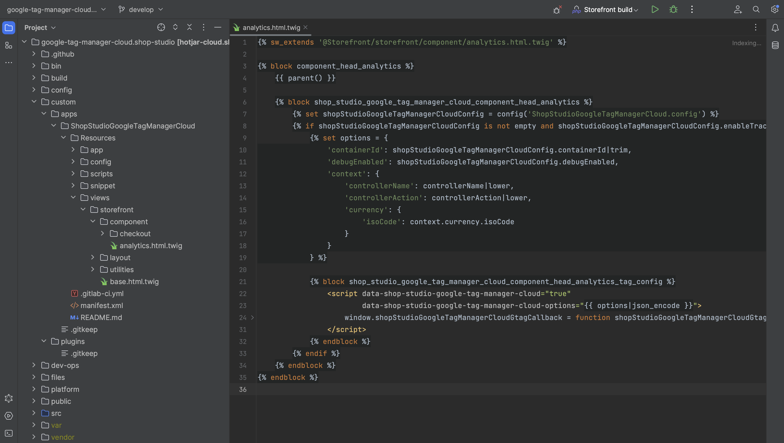Run the Storefront build configuration
The width and height of the screenshot is (784, 443).
655,10
